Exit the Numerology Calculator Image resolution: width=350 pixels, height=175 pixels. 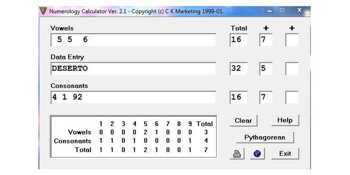click(x=285, y=154)
